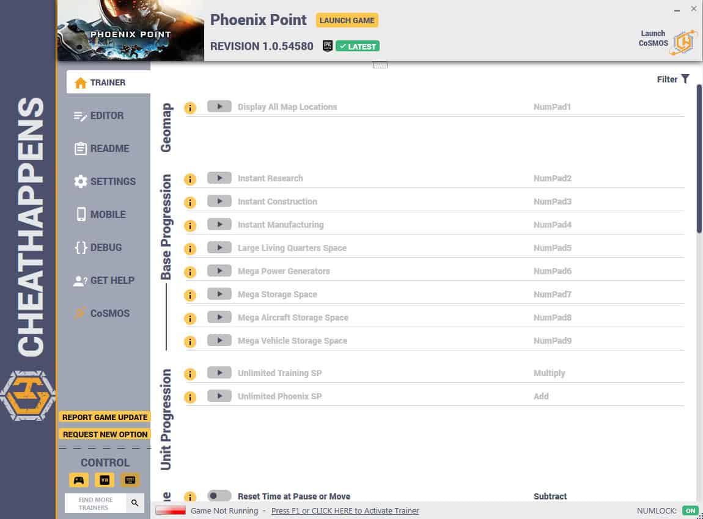
Task: Open info for Instant Manufacturing
Action: [190, 226]
